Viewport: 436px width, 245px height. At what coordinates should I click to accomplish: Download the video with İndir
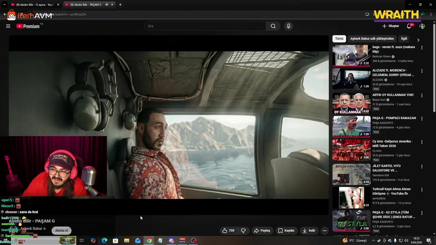pos(309,231)
